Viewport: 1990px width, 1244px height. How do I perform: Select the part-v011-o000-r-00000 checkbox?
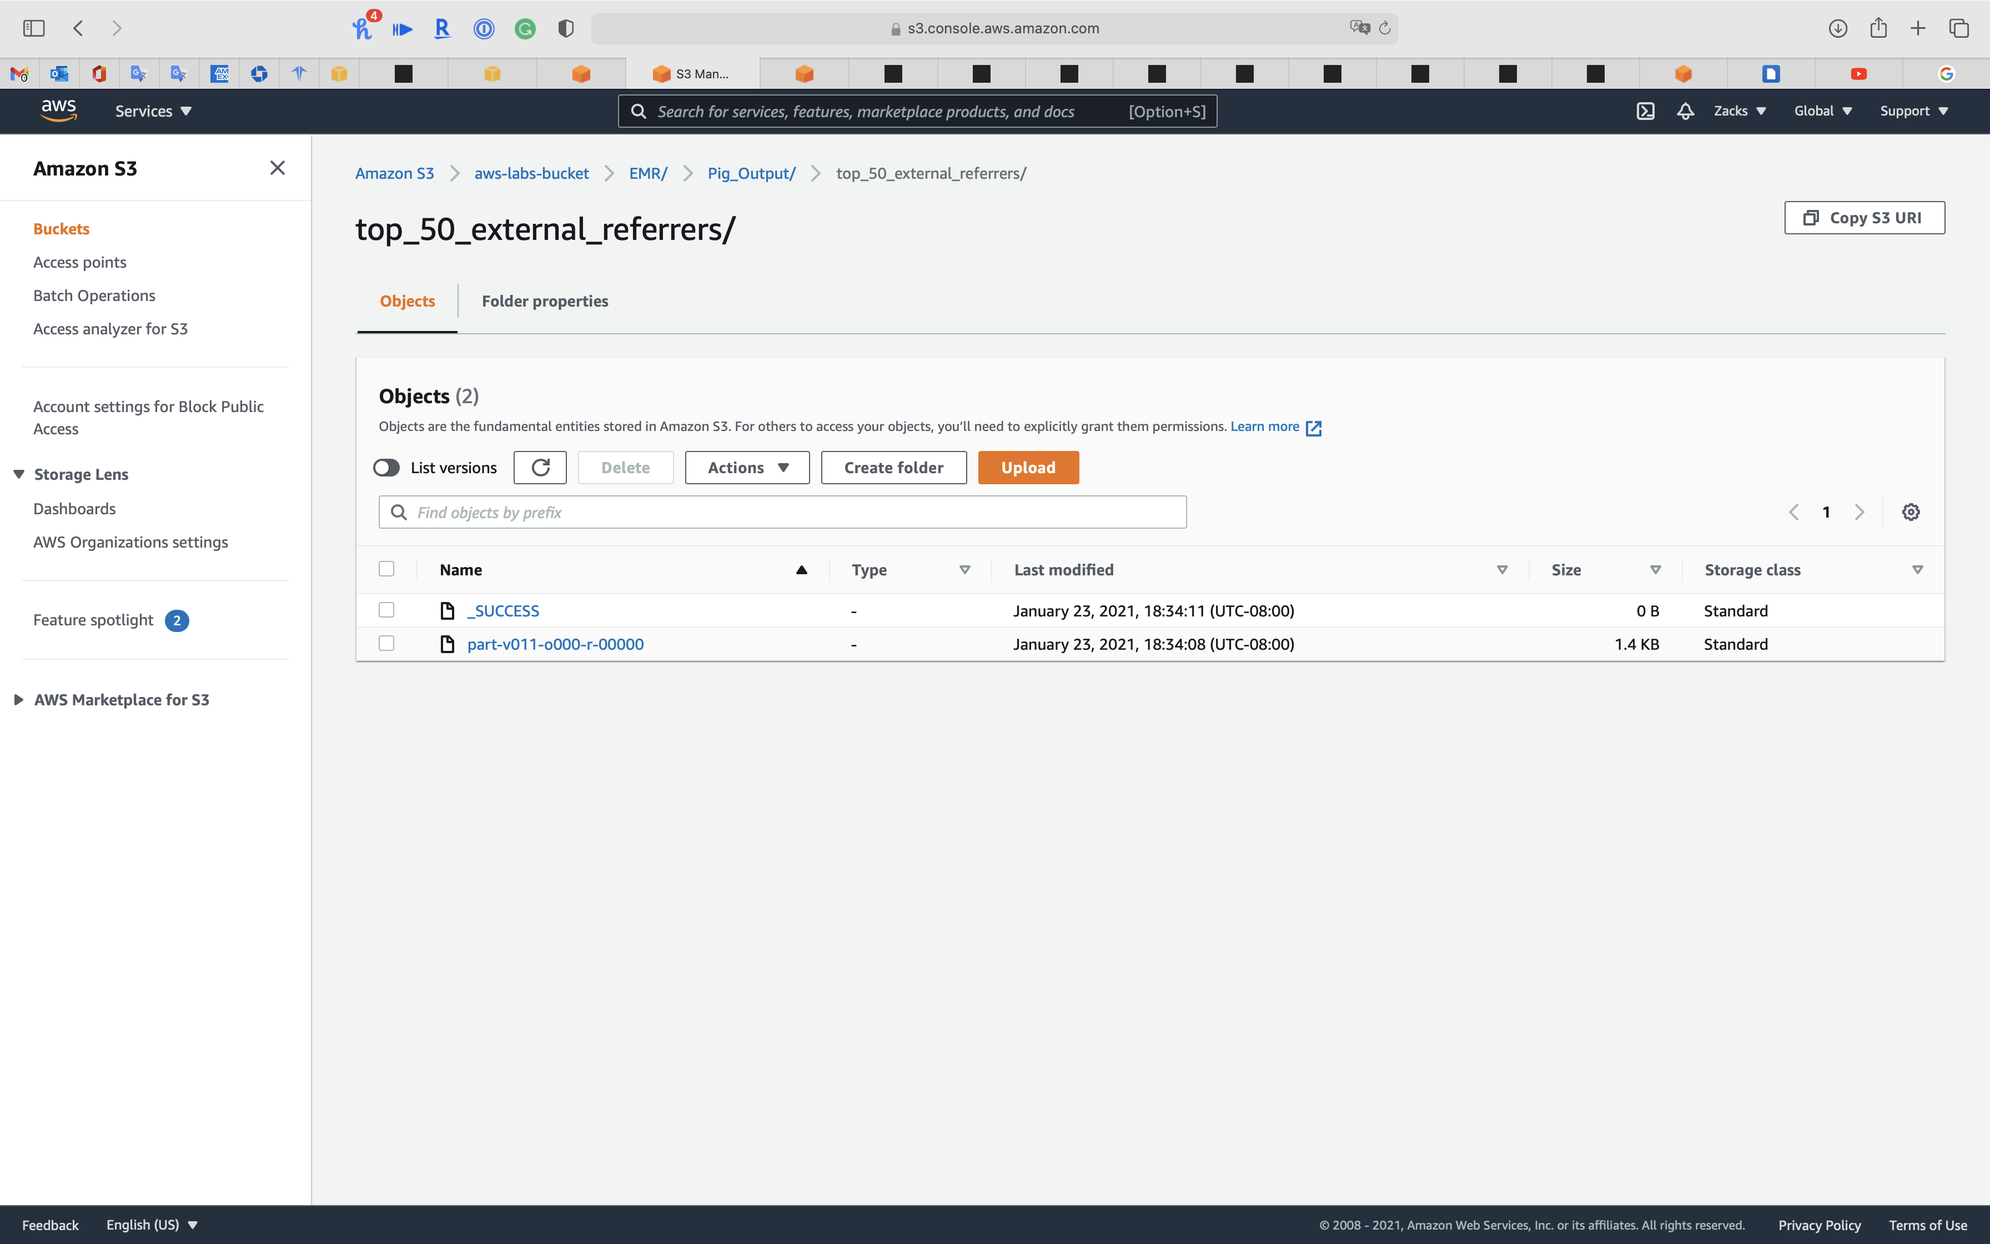[x=386, y=644]
